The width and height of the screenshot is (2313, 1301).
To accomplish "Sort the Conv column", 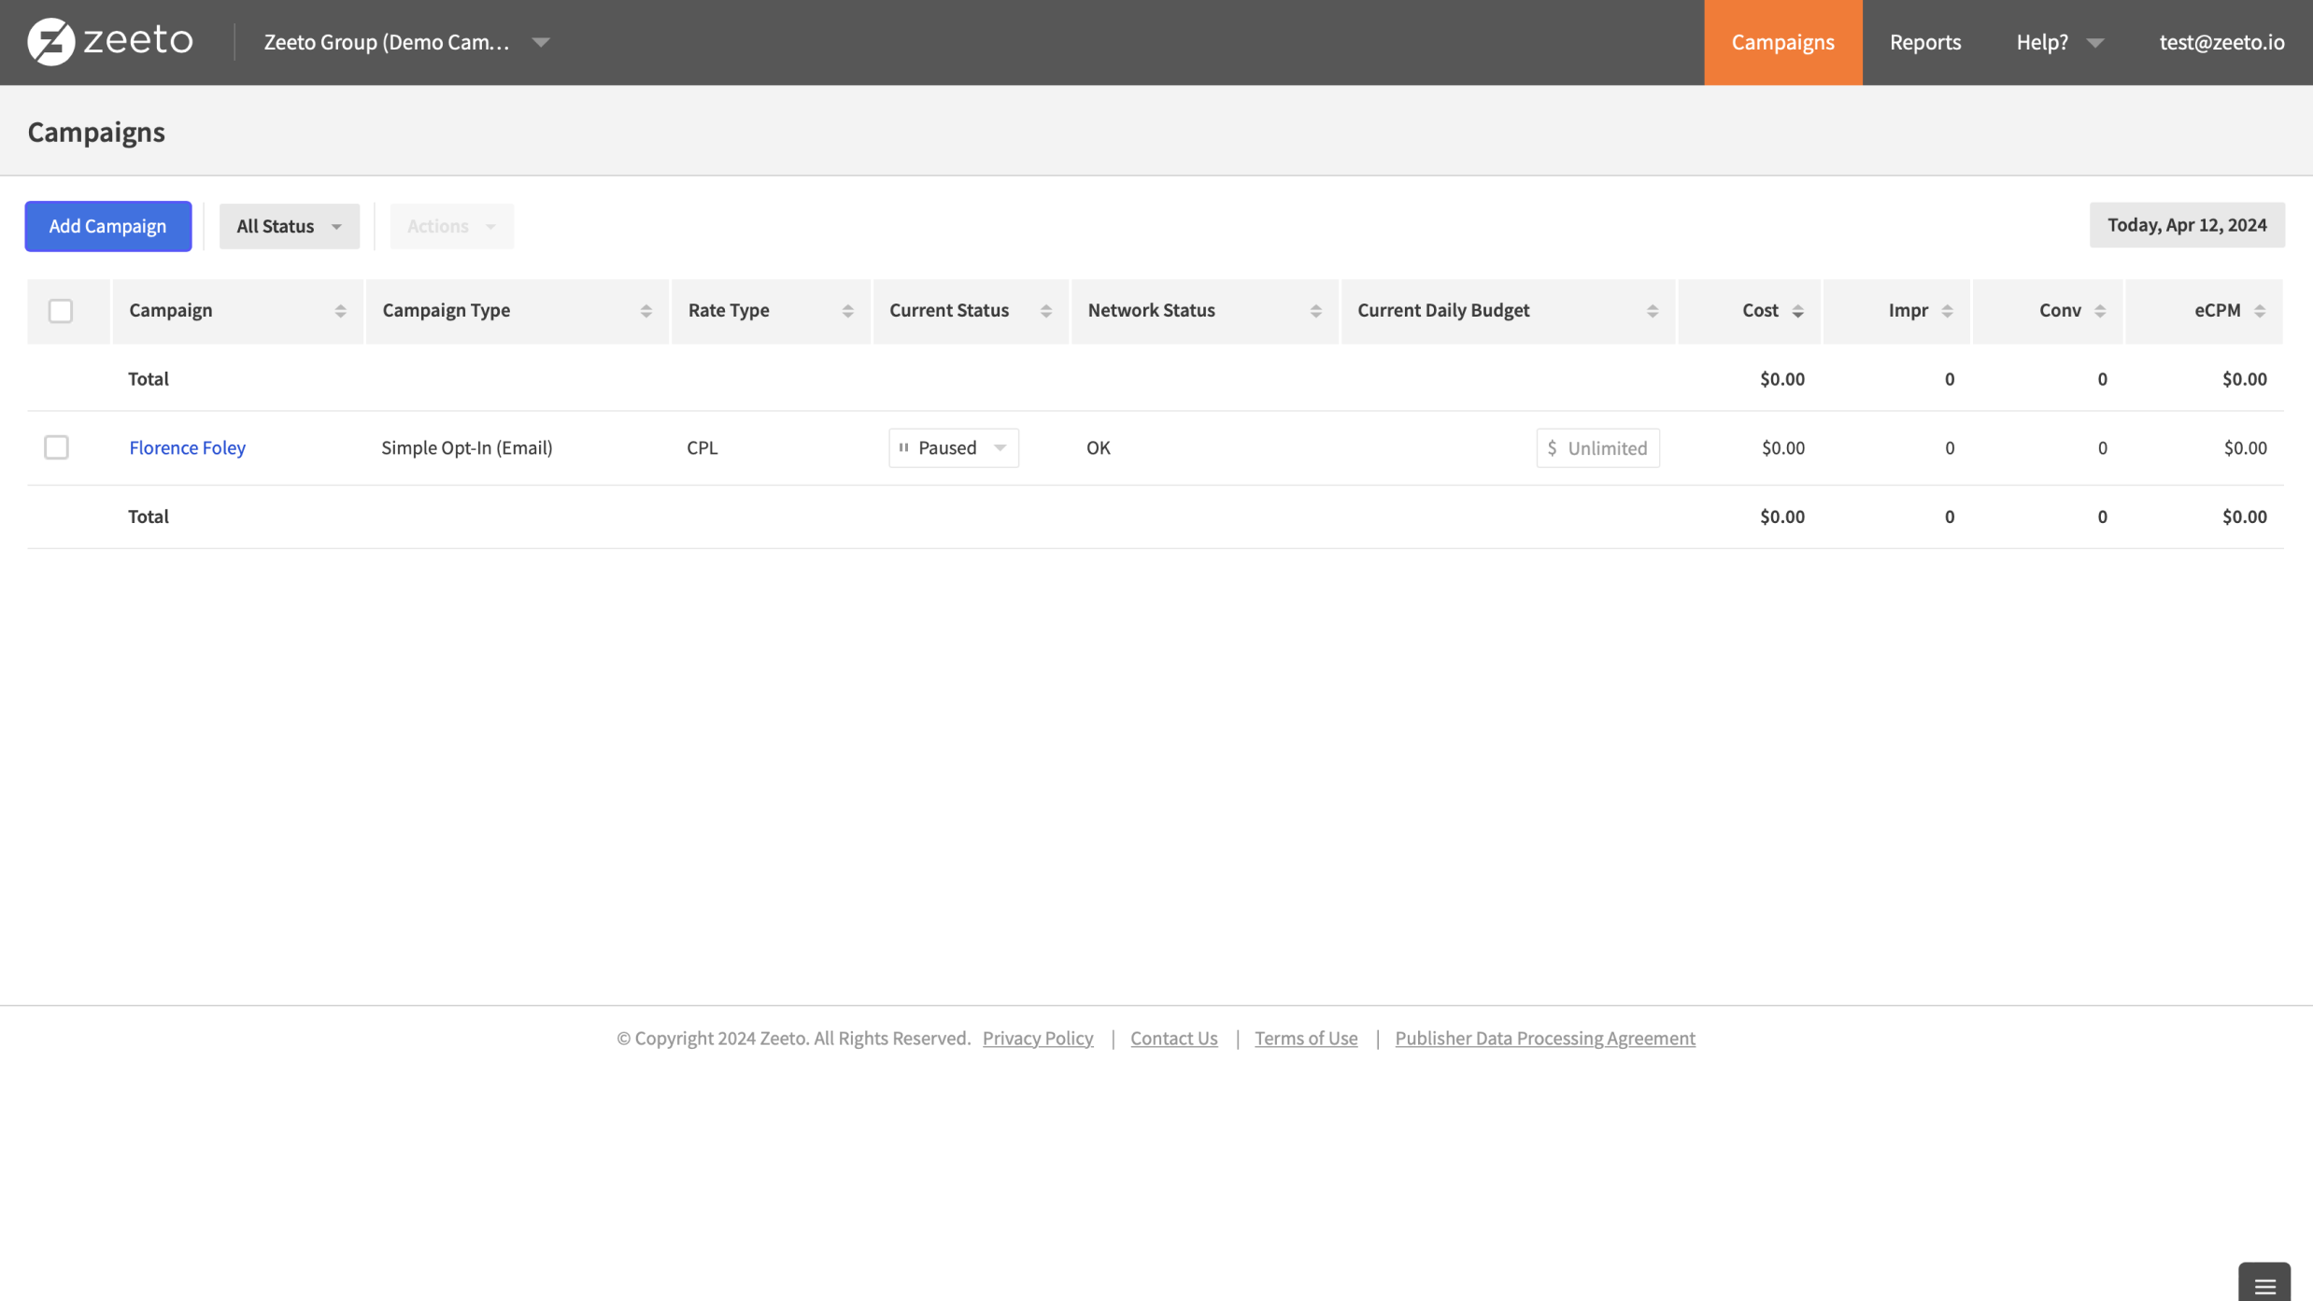I will pyautogui.click(x=2100, y=310).
